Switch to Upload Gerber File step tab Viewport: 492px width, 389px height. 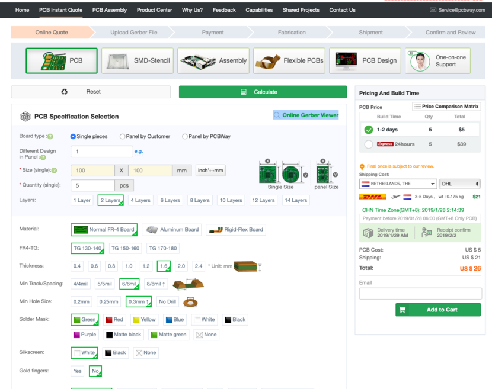coord(133,33)
